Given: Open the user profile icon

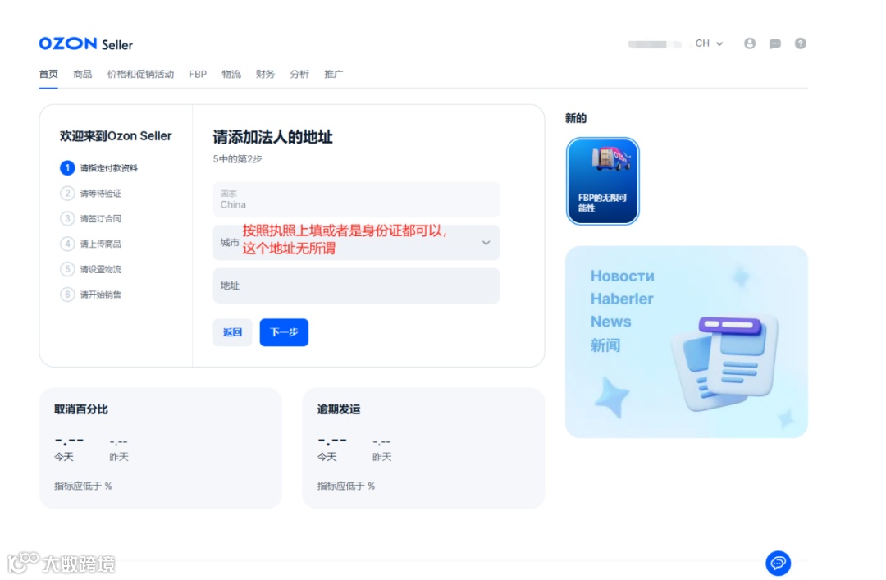Looking at the screenshot, I should point(749,43).
